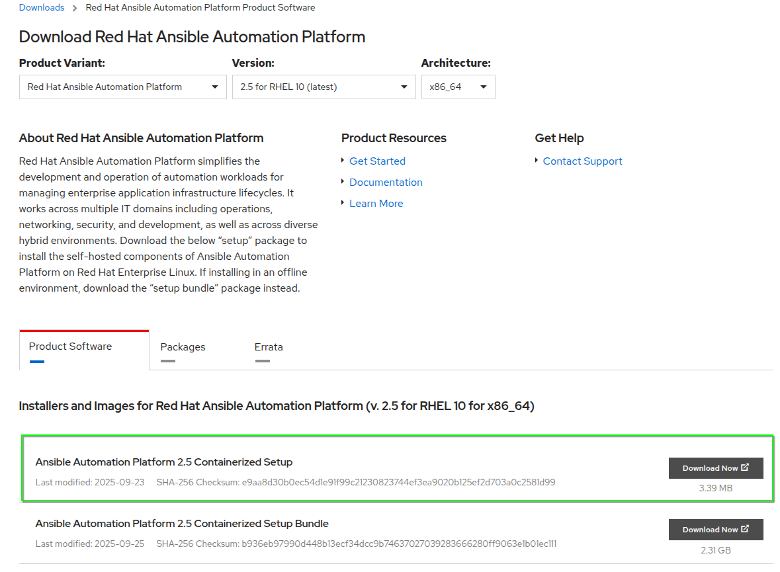The image size is (780, 572).
Task: Click the current page breadcrumb Product Software text
Action: click(x=200, y=8)
